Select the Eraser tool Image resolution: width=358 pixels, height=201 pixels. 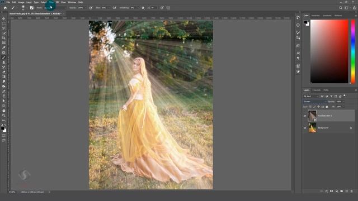pos(4,72)
